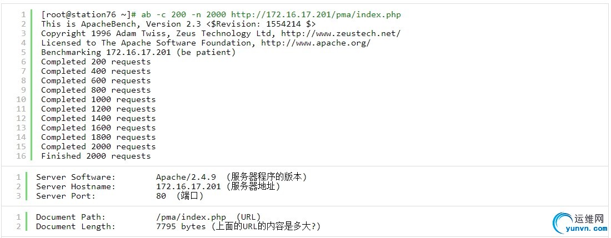Select the 'Benchmarking 172.16.17.201' line
Image resolution: width=611 pixels, height=238 pixels.
tap(138, 52)
